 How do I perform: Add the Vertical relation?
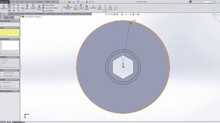pos(4,63)
